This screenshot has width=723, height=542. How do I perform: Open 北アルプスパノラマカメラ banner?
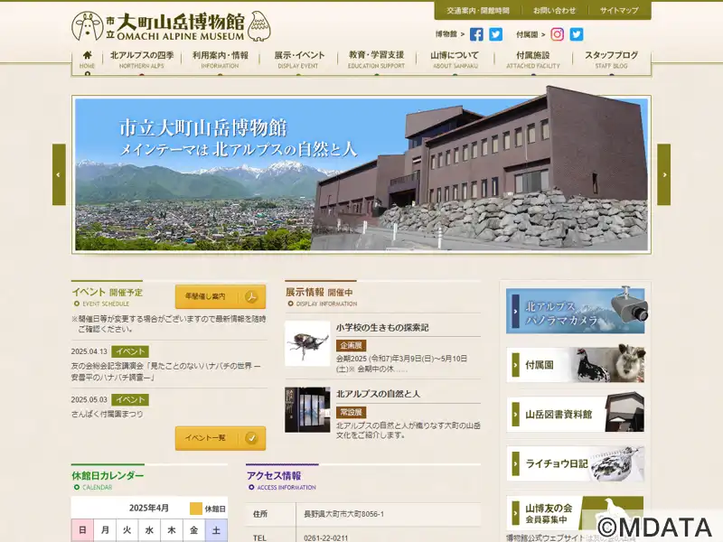[576, 311]
